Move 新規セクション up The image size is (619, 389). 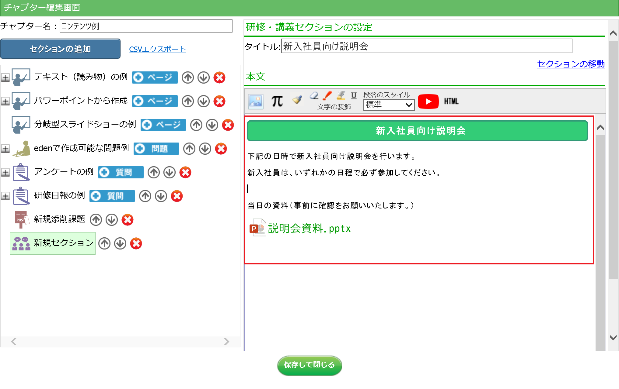click(104, 243)
